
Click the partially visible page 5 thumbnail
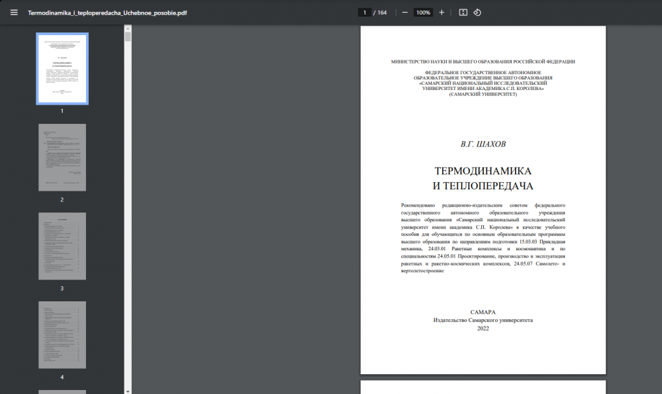pyautogui.click(x=62, y=391)
